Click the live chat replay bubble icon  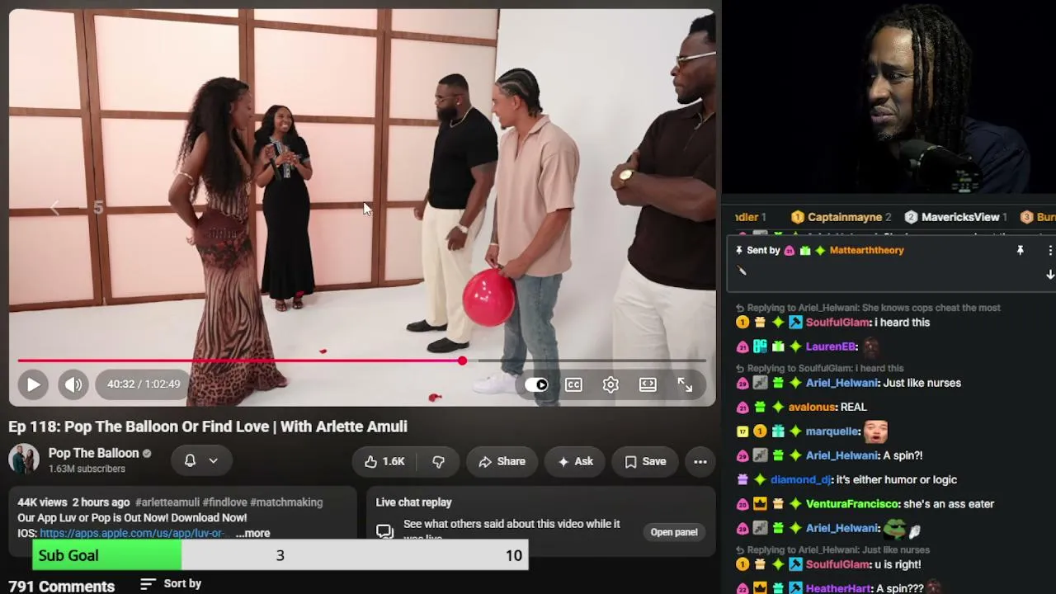pyautogui.click(x=384, y=531)
